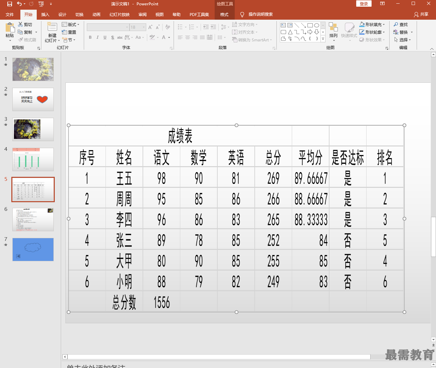Viewport: 436px width, 368px height.
Task: Open Clipboard group dialog launcher
Action: click(x=39, y=48)
